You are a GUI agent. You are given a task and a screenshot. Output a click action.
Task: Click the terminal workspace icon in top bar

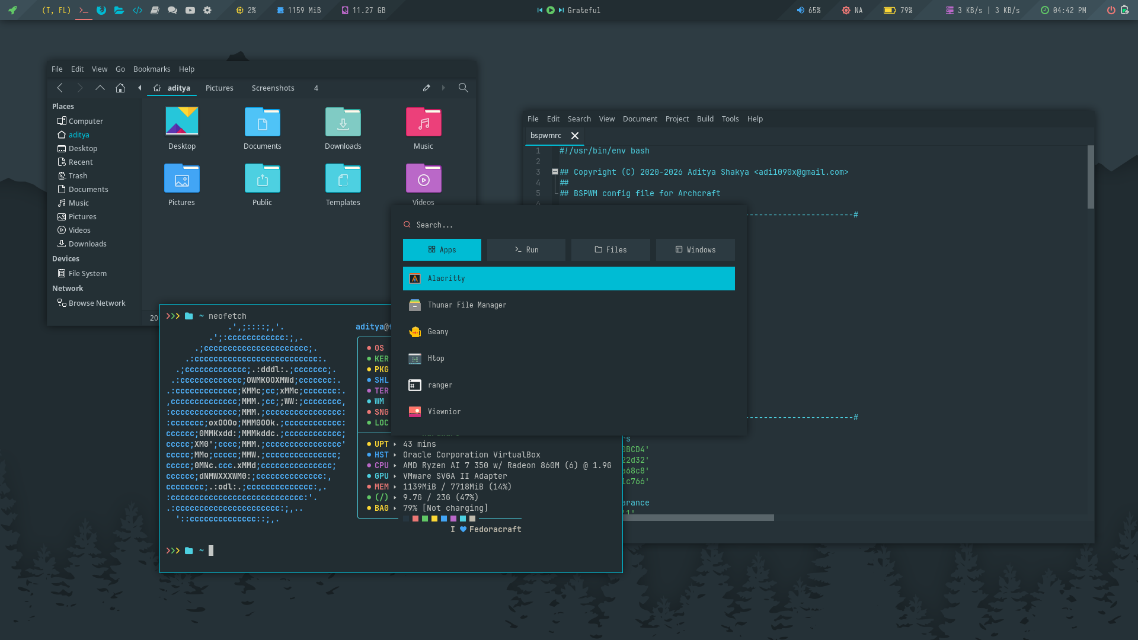pyautogui.click(x=84, y=10)
